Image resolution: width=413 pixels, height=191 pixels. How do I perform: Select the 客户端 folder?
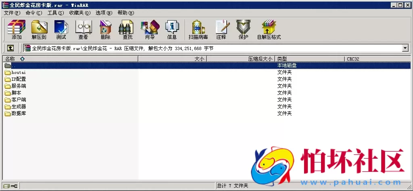click(15, 100)
